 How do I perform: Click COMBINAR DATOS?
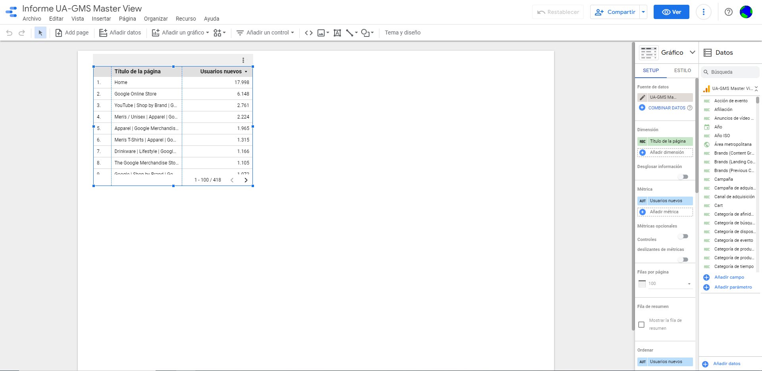(x=667, y=108)
